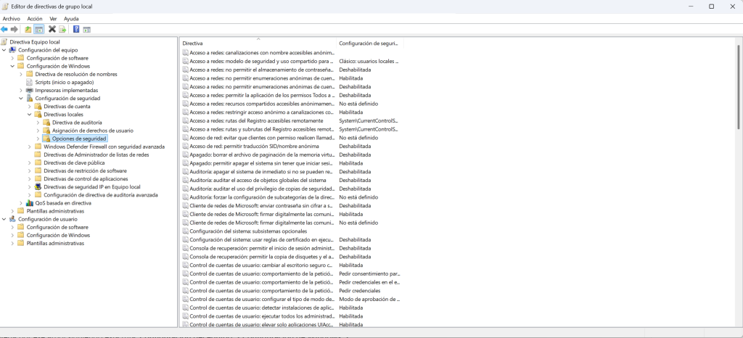The width and height of the screenshot is (743, 338).
Task: Click the Up one level folder icon
Action: [x=28, y=29]
